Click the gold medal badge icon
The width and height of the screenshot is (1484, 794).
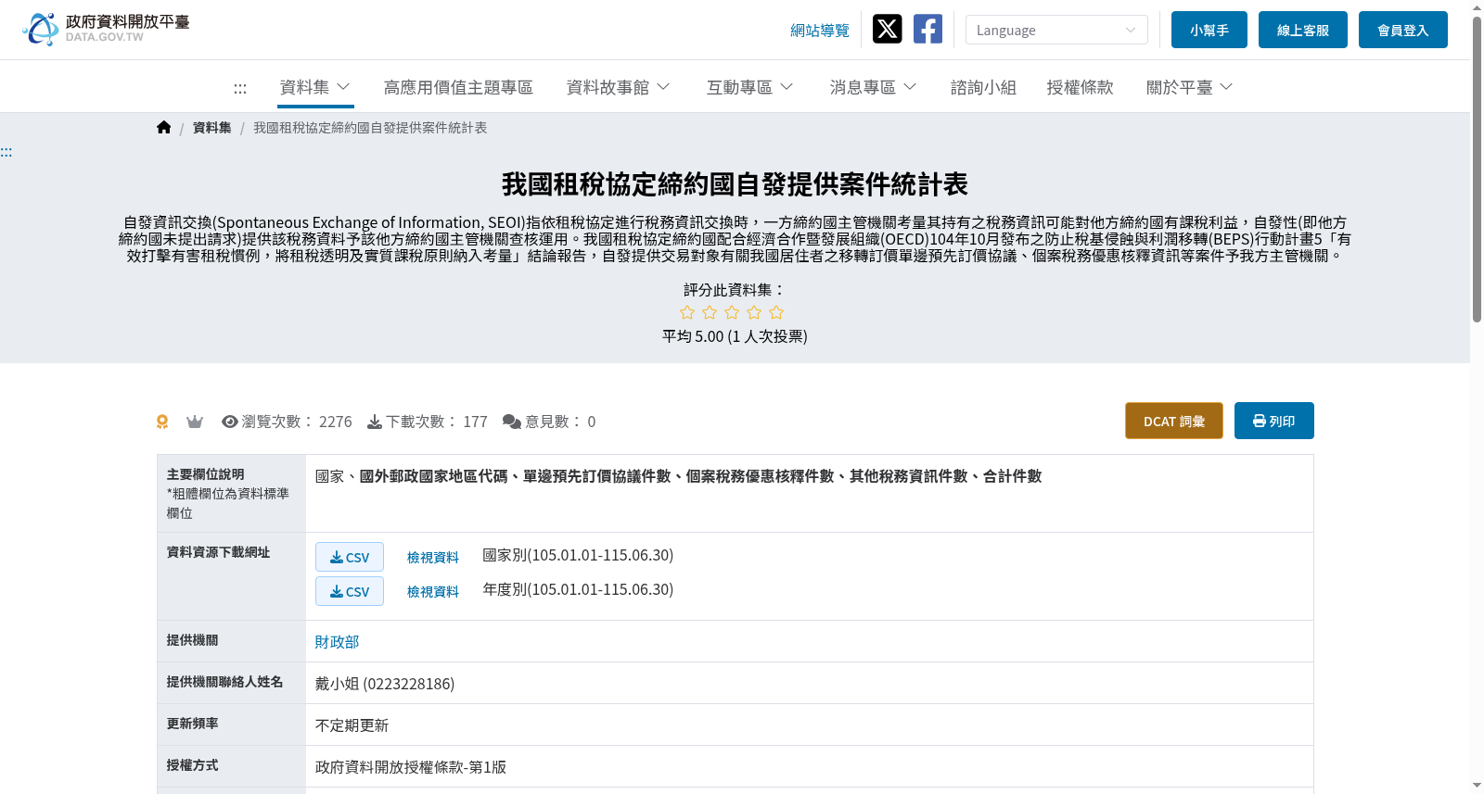point(162,422)
